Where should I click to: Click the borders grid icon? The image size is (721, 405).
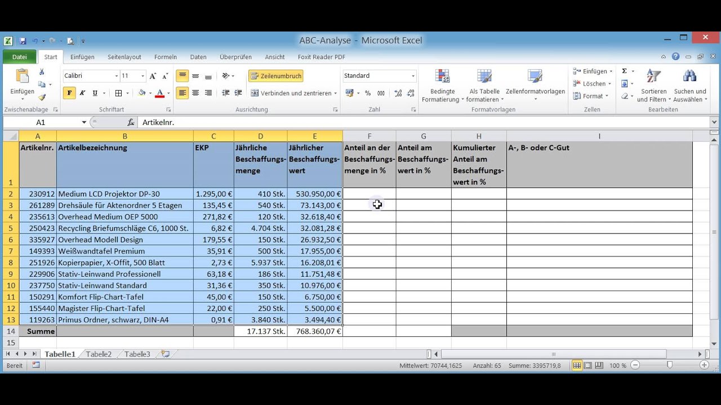coord(118,93)
